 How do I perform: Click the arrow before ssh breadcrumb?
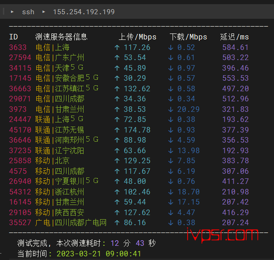click(x=12, y=12)
